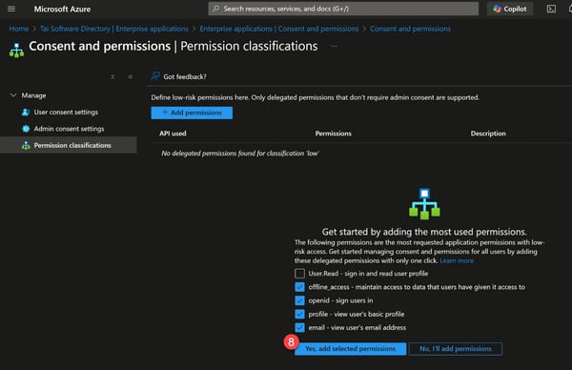Viewport: 572px width, 370px height.
Task: Click the Permission classifications sidebar icon
Action: point(26,145)
